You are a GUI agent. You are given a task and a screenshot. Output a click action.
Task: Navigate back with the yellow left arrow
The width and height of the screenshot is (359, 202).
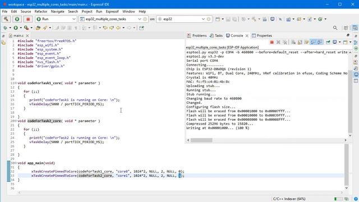[x=118, y=28]
